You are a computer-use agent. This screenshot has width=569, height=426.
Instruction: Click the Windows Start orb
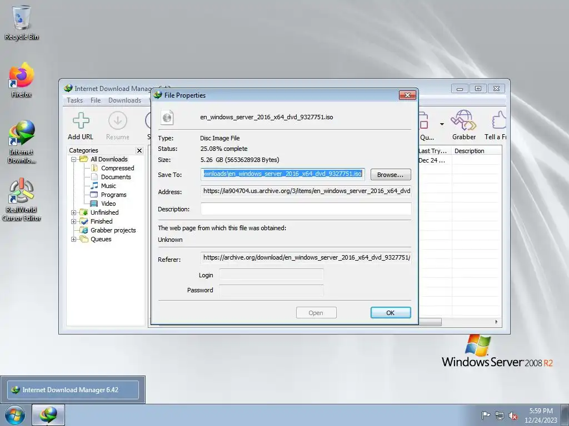15,415
